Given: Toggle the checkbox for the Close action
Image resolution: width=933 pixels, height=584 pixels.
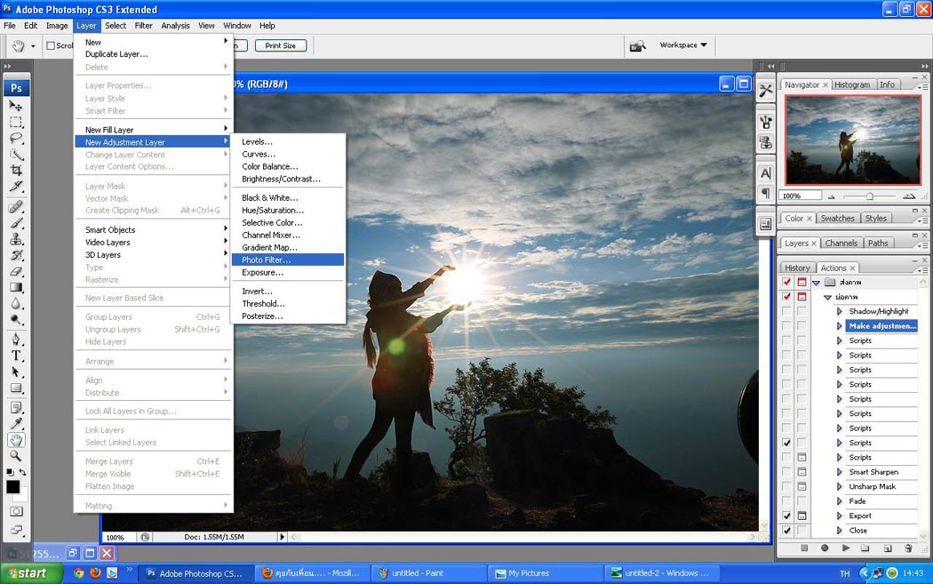Looking at the screenshot, I should (x=786, y=531).
